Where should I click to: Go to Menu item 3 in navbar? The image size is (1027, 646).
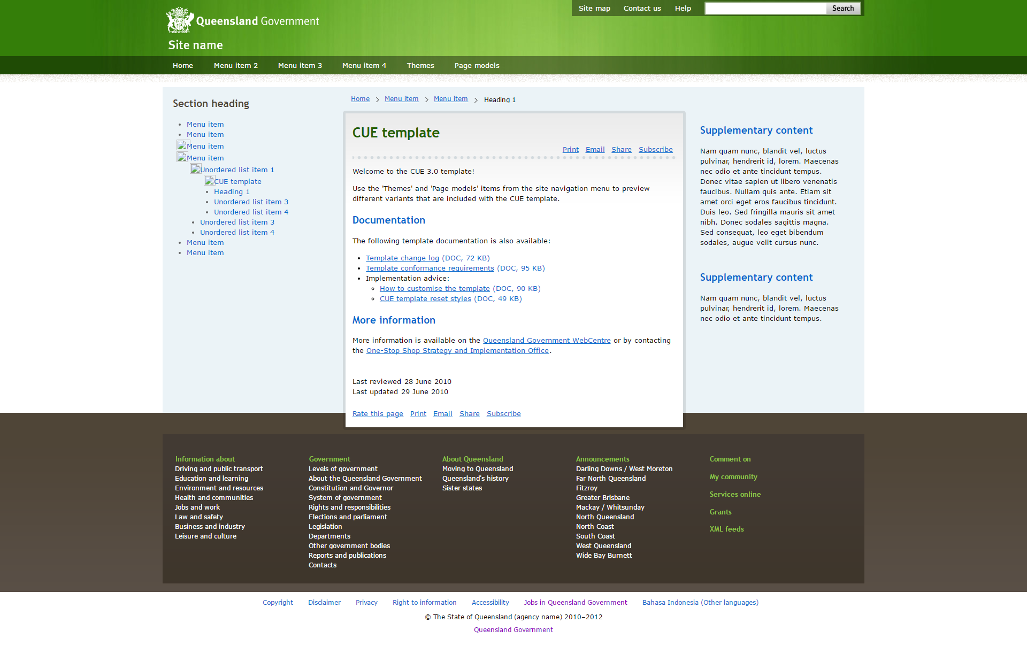click(300, 65)
